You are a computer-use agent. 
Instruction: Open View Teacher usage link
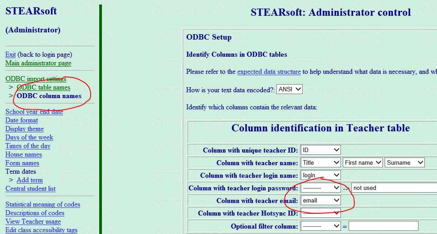(x=33, y=222)
